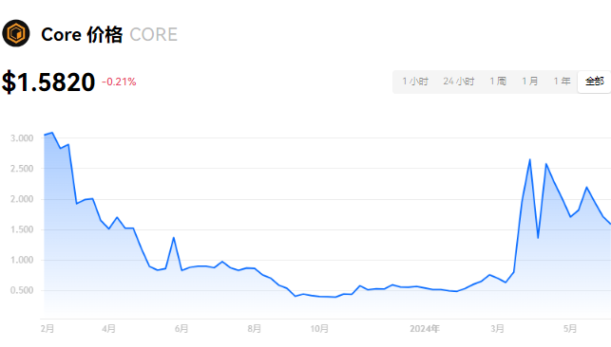Click the 2024年 x-axis marker
This screenshot has height=347, width=611.
pyautogui.click(x=425, y=329)
